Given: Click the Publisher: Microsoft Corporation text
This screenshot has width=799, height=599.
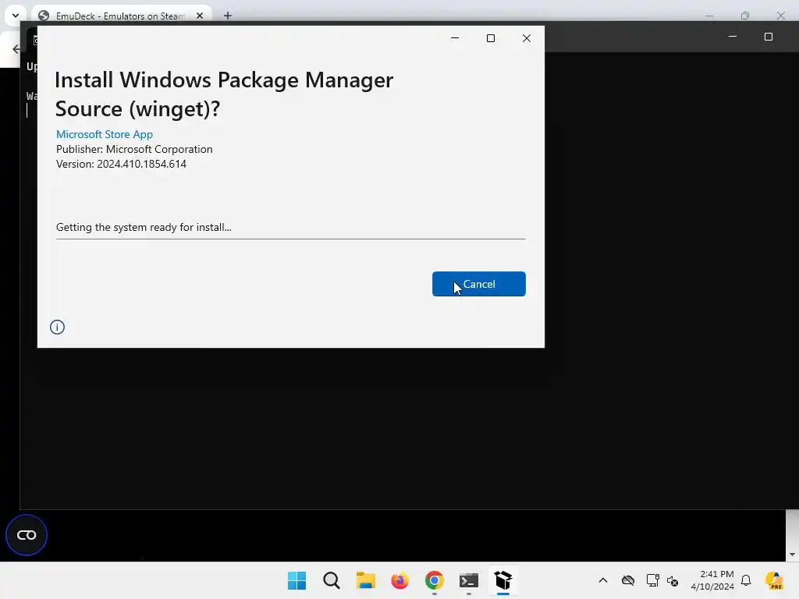Looking at the screenshot, I should click(134, 149).
